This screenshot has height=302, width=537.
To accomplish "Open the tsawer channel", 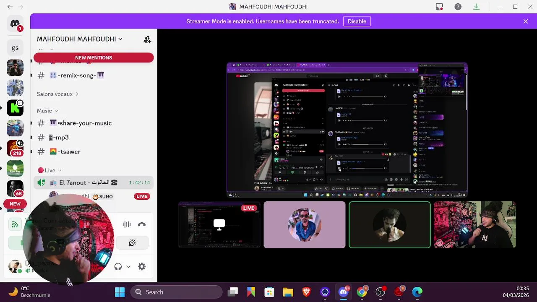I will [94, 151].
